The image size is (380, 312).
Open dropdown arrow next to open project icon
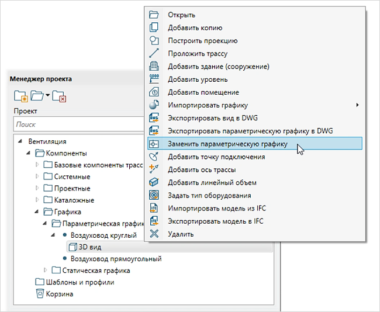pyautogui.click(x=48, y=95)
